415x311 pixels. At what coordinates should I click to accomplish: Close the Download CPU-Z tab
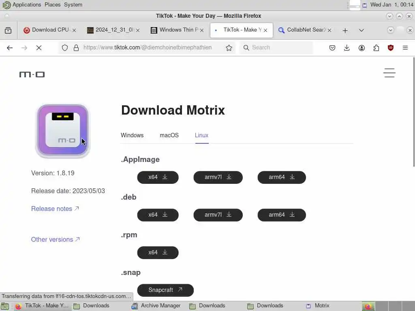tap(74, 30)
